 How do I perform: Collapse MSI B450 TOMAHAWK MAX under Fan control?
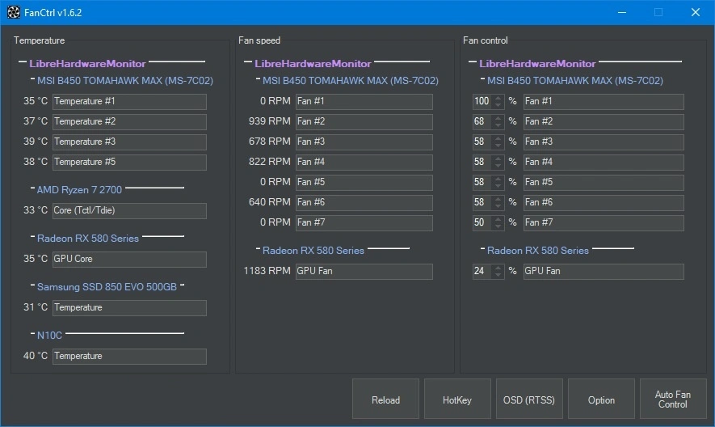(482, 79)
